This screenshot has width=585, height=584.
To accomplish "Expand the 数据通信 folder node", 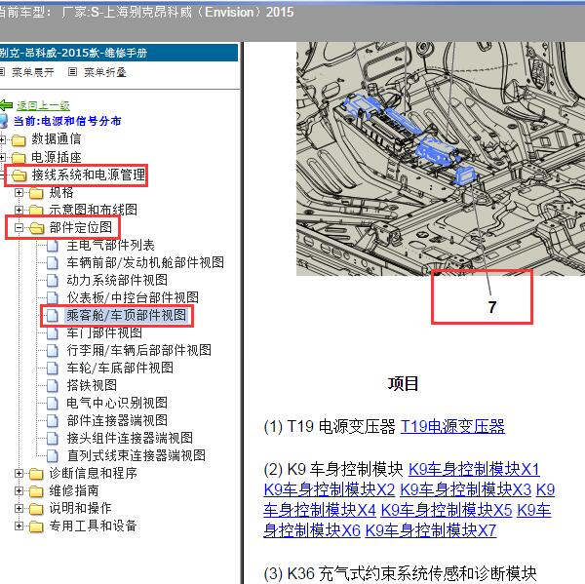I will pyautogui.click(x=2, y=140).
